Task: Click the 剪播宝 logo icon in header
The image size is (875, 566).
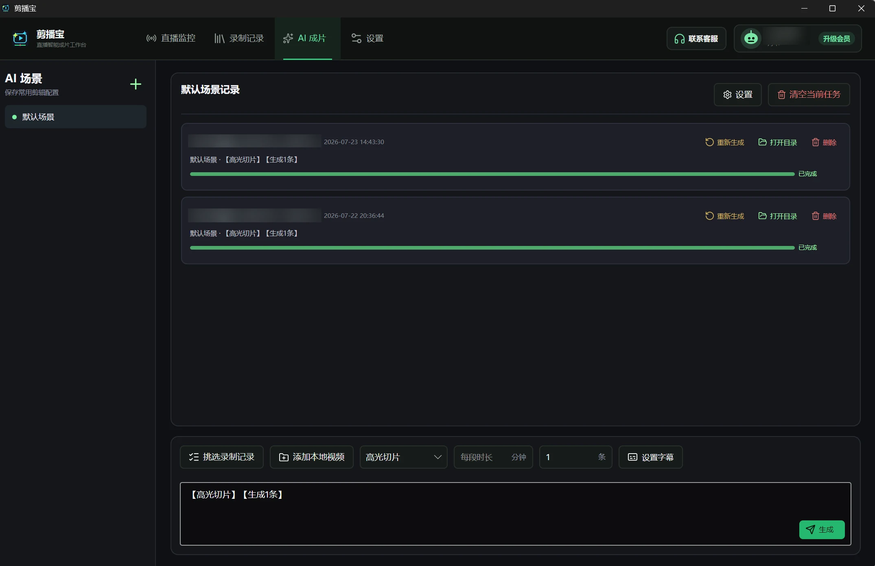Action: pyautogui.click(x=20, y=38)
